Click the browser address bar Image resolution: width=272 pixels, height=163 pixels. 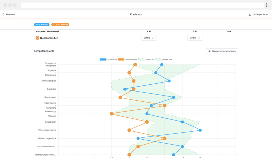pyautogui.click(x=142, y=5)
